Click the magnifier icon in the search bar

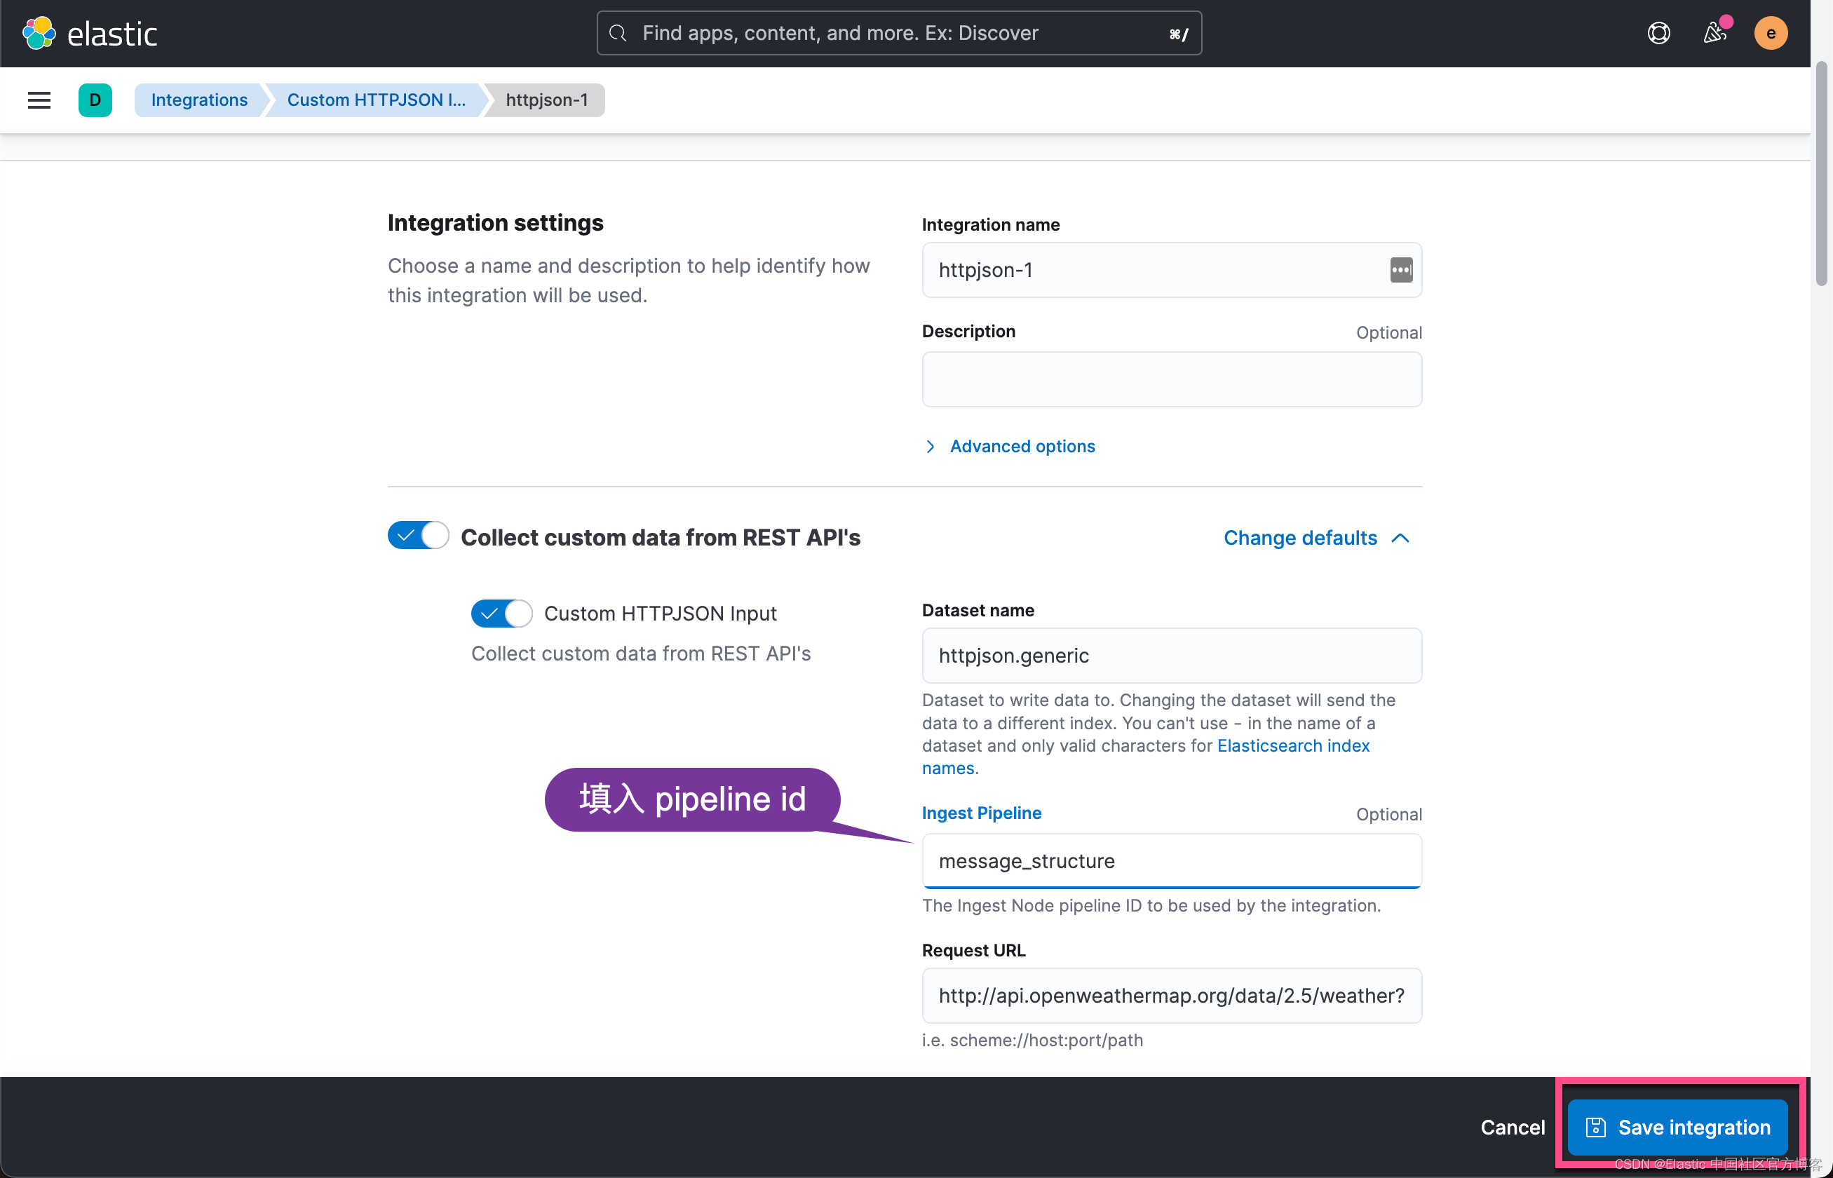[x=617, y=32]
